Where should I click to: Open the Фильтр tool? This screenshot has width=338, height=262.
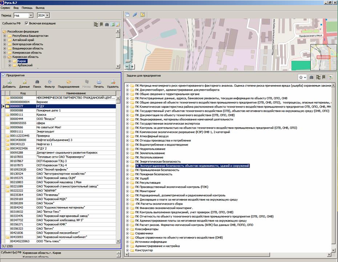(x=49, y=82)
